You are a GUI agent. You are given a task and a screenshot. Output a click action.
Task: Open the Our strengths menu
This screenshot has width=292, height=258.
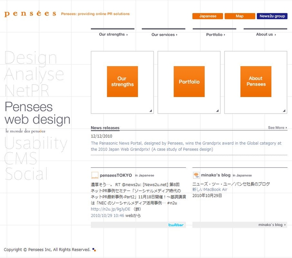pos(113,35)
